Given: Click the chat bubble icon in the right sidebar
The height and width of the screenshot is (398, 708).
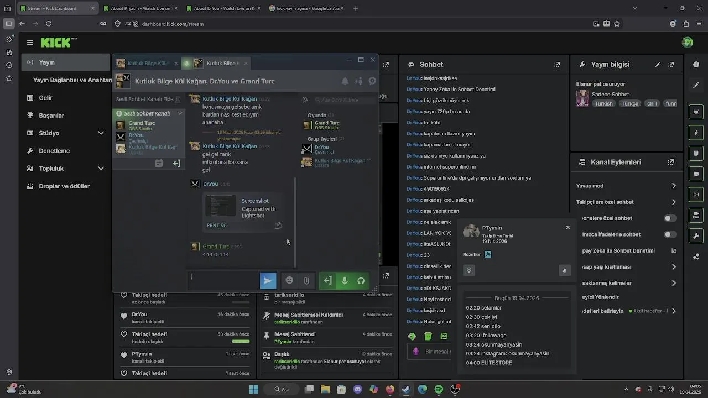Looking at the screenshot, I should click(696, 174).
